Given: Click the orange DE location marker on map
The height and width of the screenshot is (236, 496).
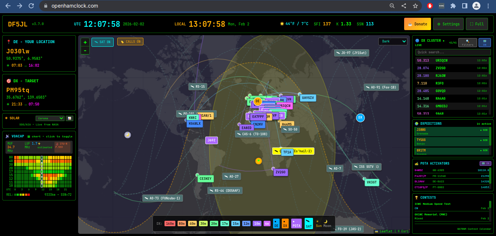Looking at the screenshot, I should pyautogui.click(x=257, y=101).
